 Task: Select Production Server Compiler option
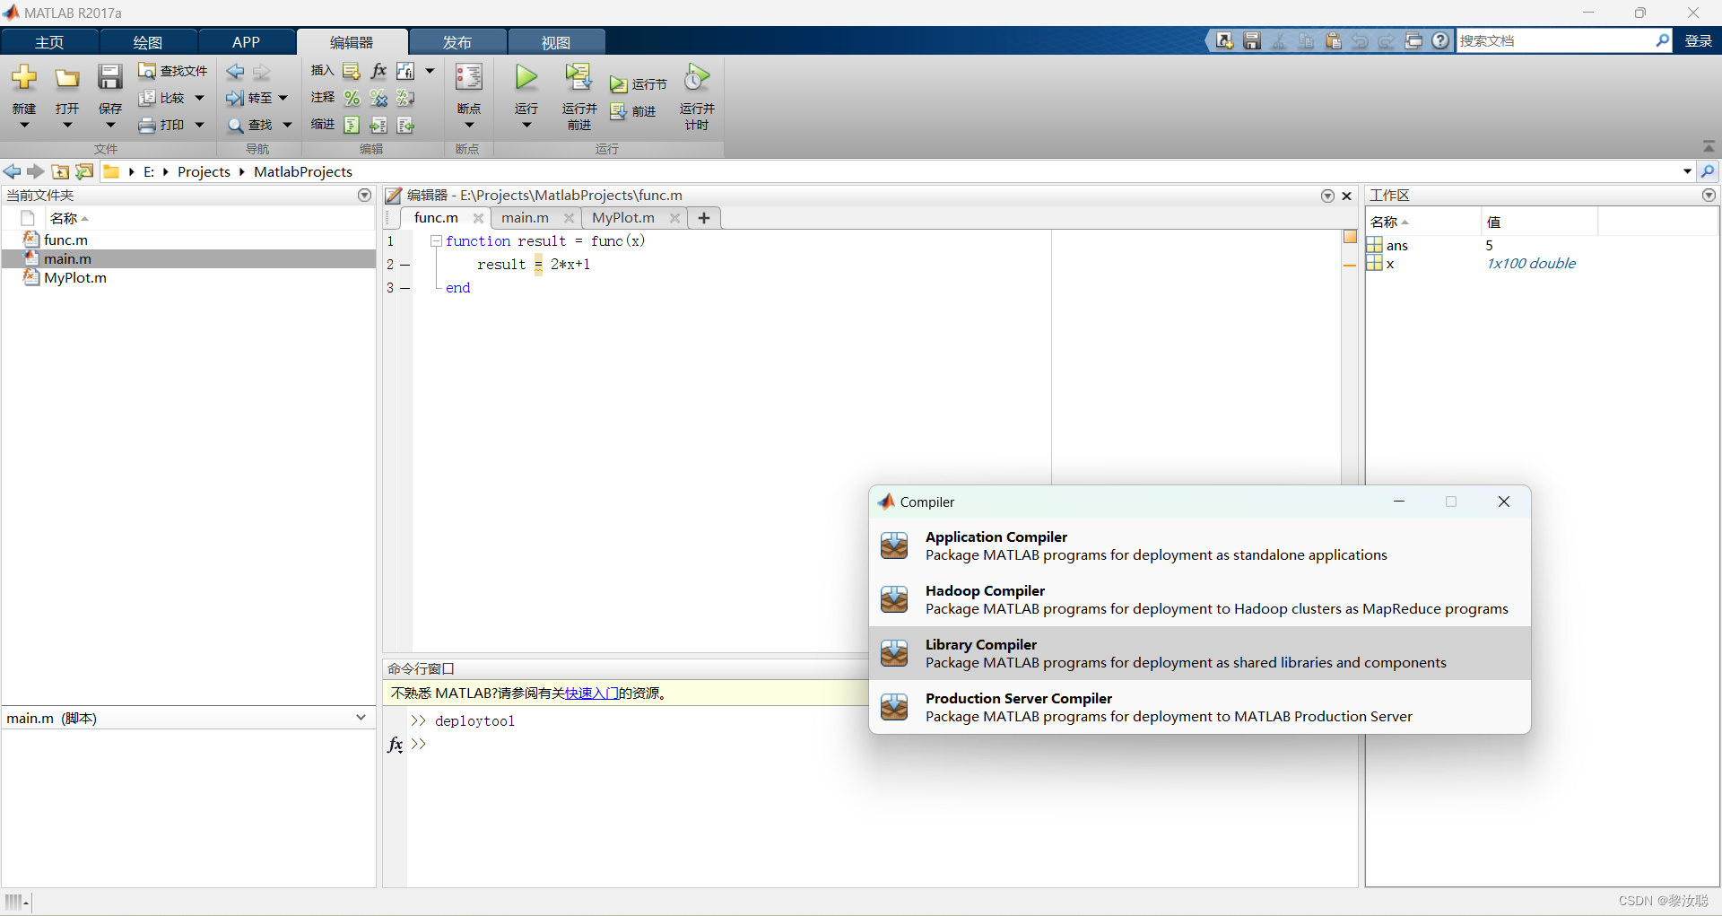(1200, 707)
